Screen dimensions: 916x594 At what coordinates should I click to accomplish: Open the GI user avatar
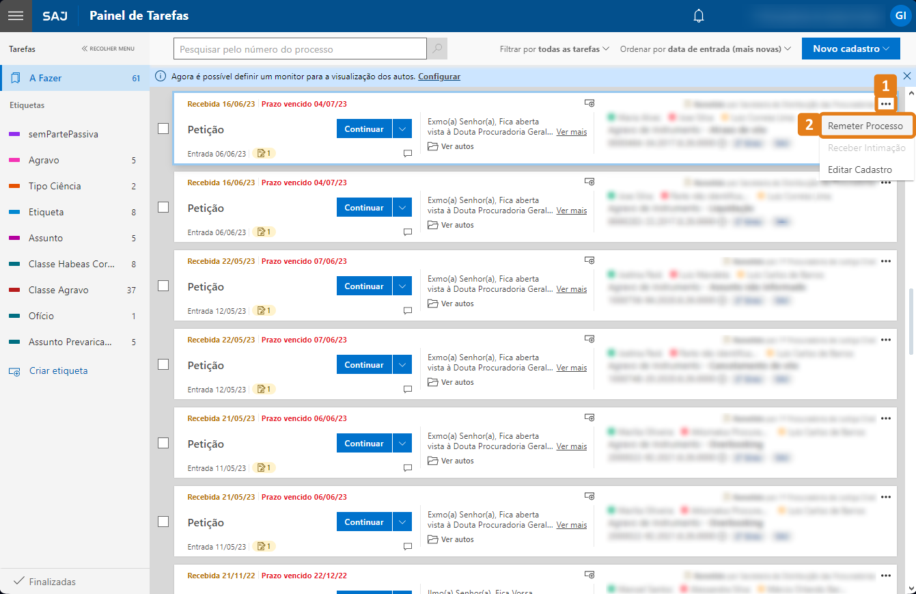pos(899,16)
